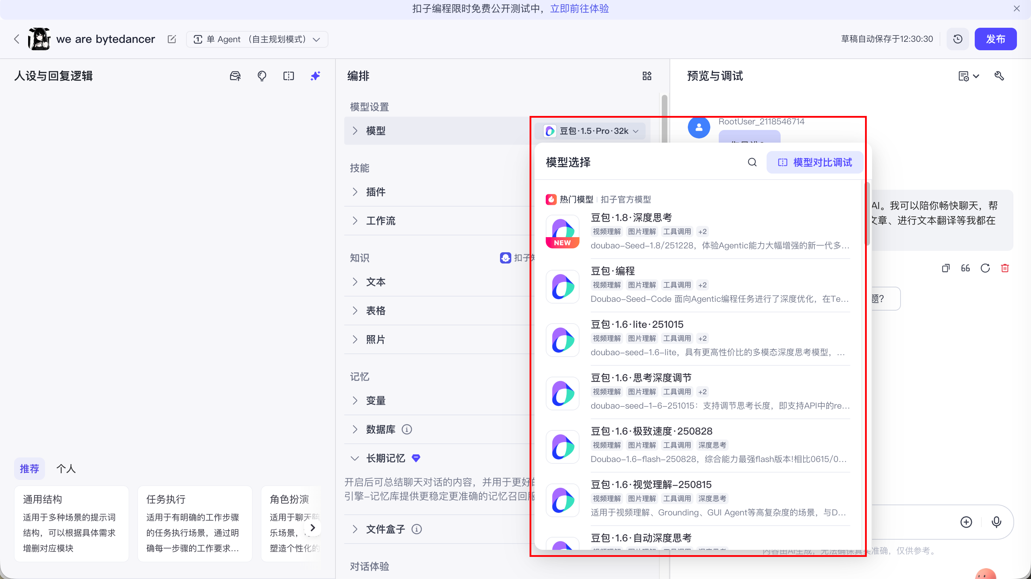The width and height of the screenshot is (1031, 579).
Task: Open the layout grid icon in 编排
Action: pyautogui.click(x=647, y=76)
